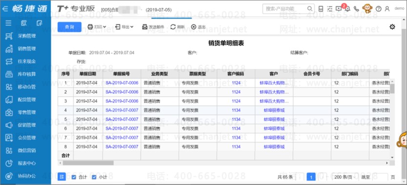
Task: Open the hamburger menu in the sidebar
Action: coord(9,23)
